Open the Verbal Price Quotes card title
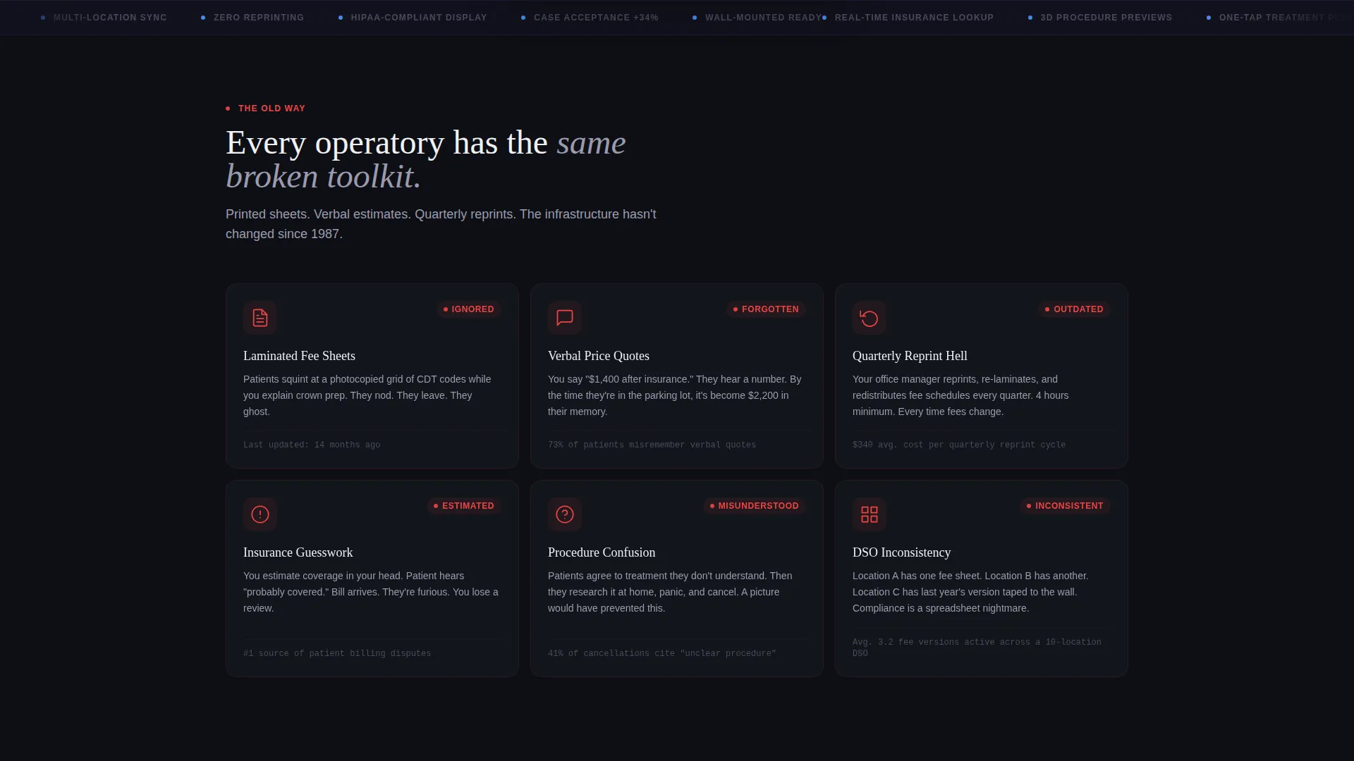 pos(599,356)
